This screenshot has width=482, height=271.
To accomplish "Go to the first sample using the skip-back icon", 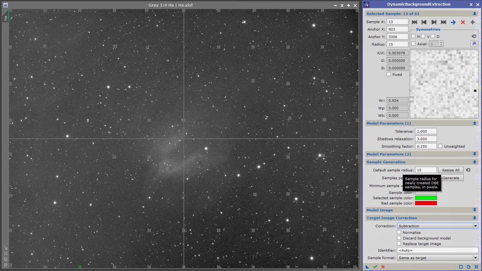I will (414, 22).
